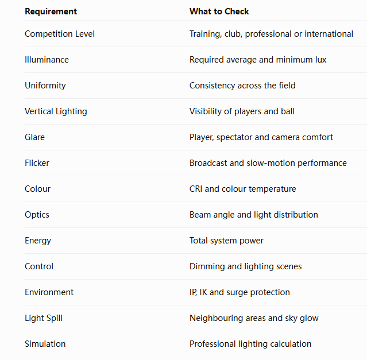This screenshot has width=367, height=360.
Task: Click 'CRI and colour temperature' description
Action: [x=243, y=189]
